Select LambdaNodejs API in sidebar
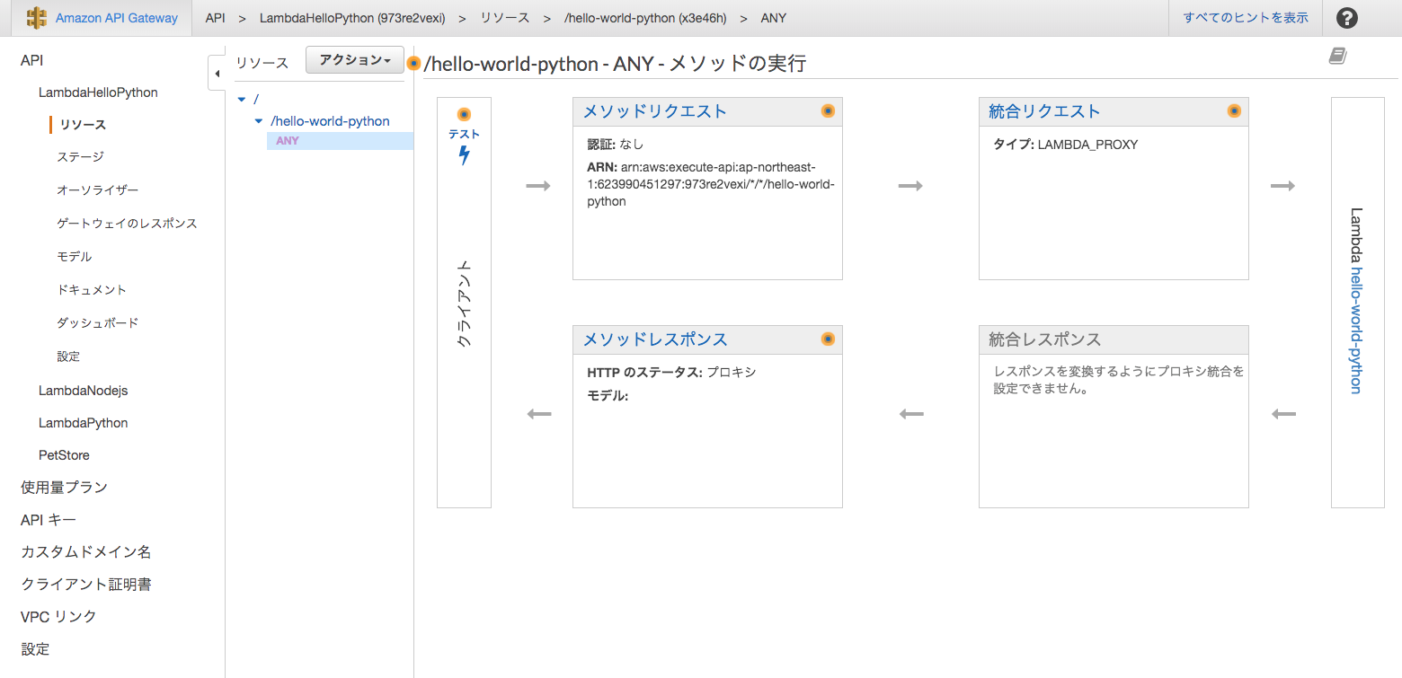The height and width of the screenshot is (678, 1402). coord(83,391)
